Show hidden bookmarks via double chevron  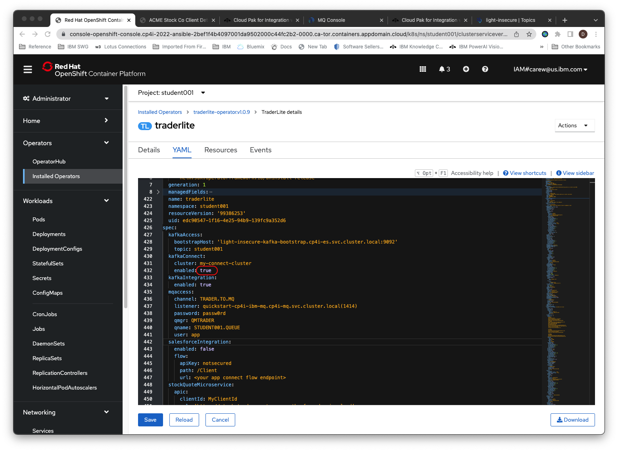[542, 47]
